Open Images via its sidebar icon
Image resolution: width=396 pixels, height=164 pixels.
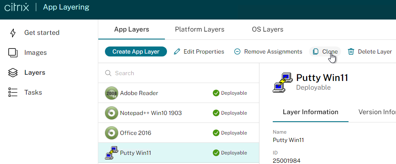[x=13, y=53]
